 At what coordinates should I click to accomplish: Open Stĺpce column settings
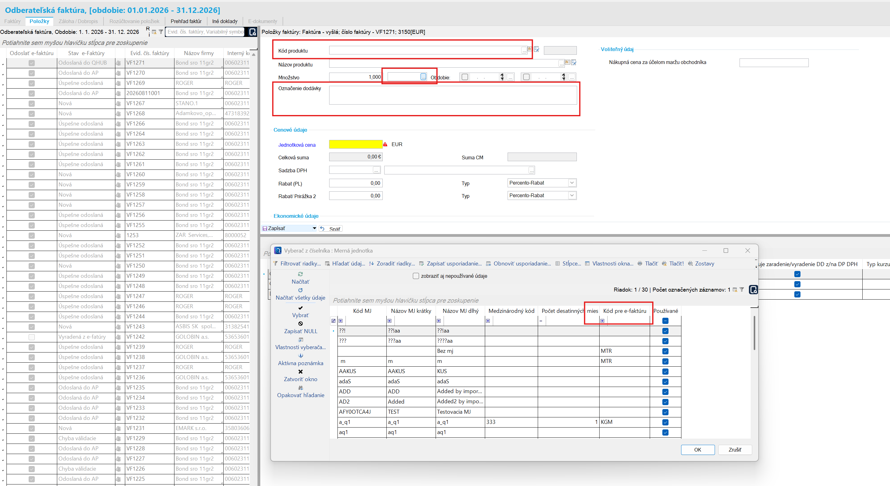tap(568, 264)
